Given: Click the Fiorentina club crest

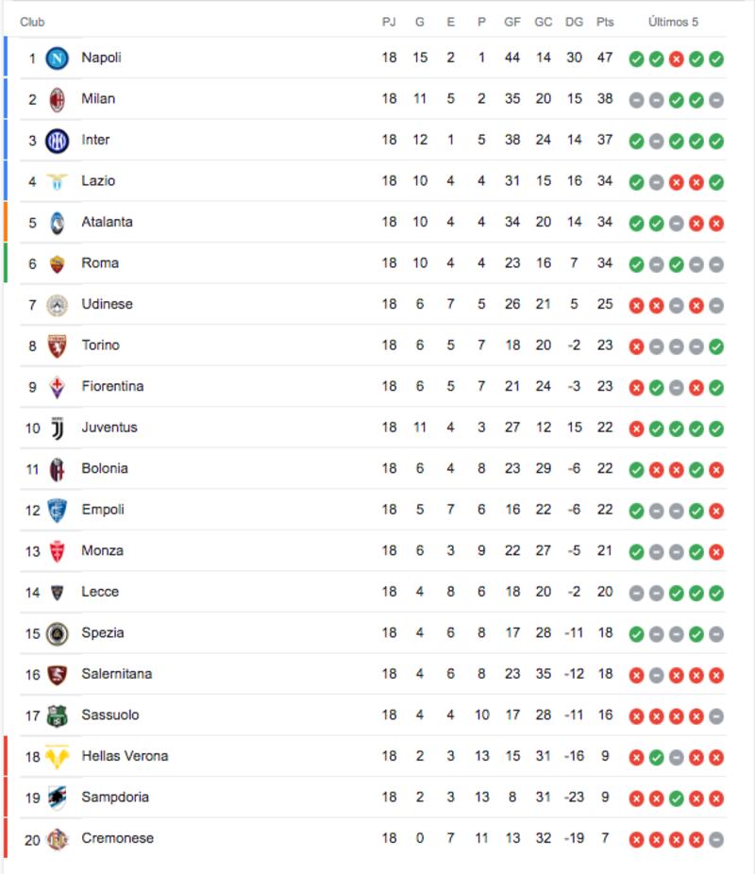Looking at the screenshot, I should [58, 387].
